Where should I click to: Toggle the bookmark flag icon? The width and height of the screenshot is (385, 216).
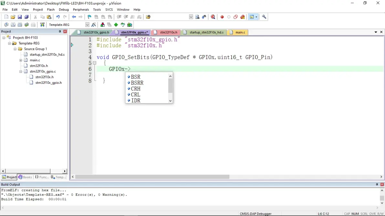point(89,17)
